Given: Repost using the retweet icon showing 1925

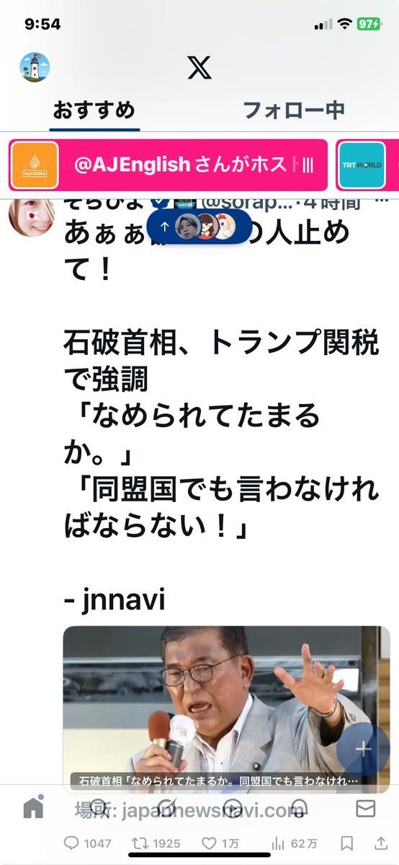Looking at the screenshot, I should 156,843.
